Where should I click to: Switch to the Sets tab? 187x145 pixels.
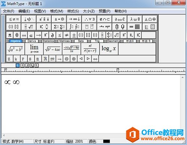(81, 41)
